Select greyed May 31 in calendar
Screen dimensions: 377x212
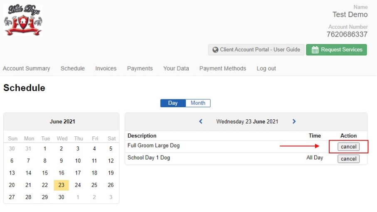[x=28, y=148]
